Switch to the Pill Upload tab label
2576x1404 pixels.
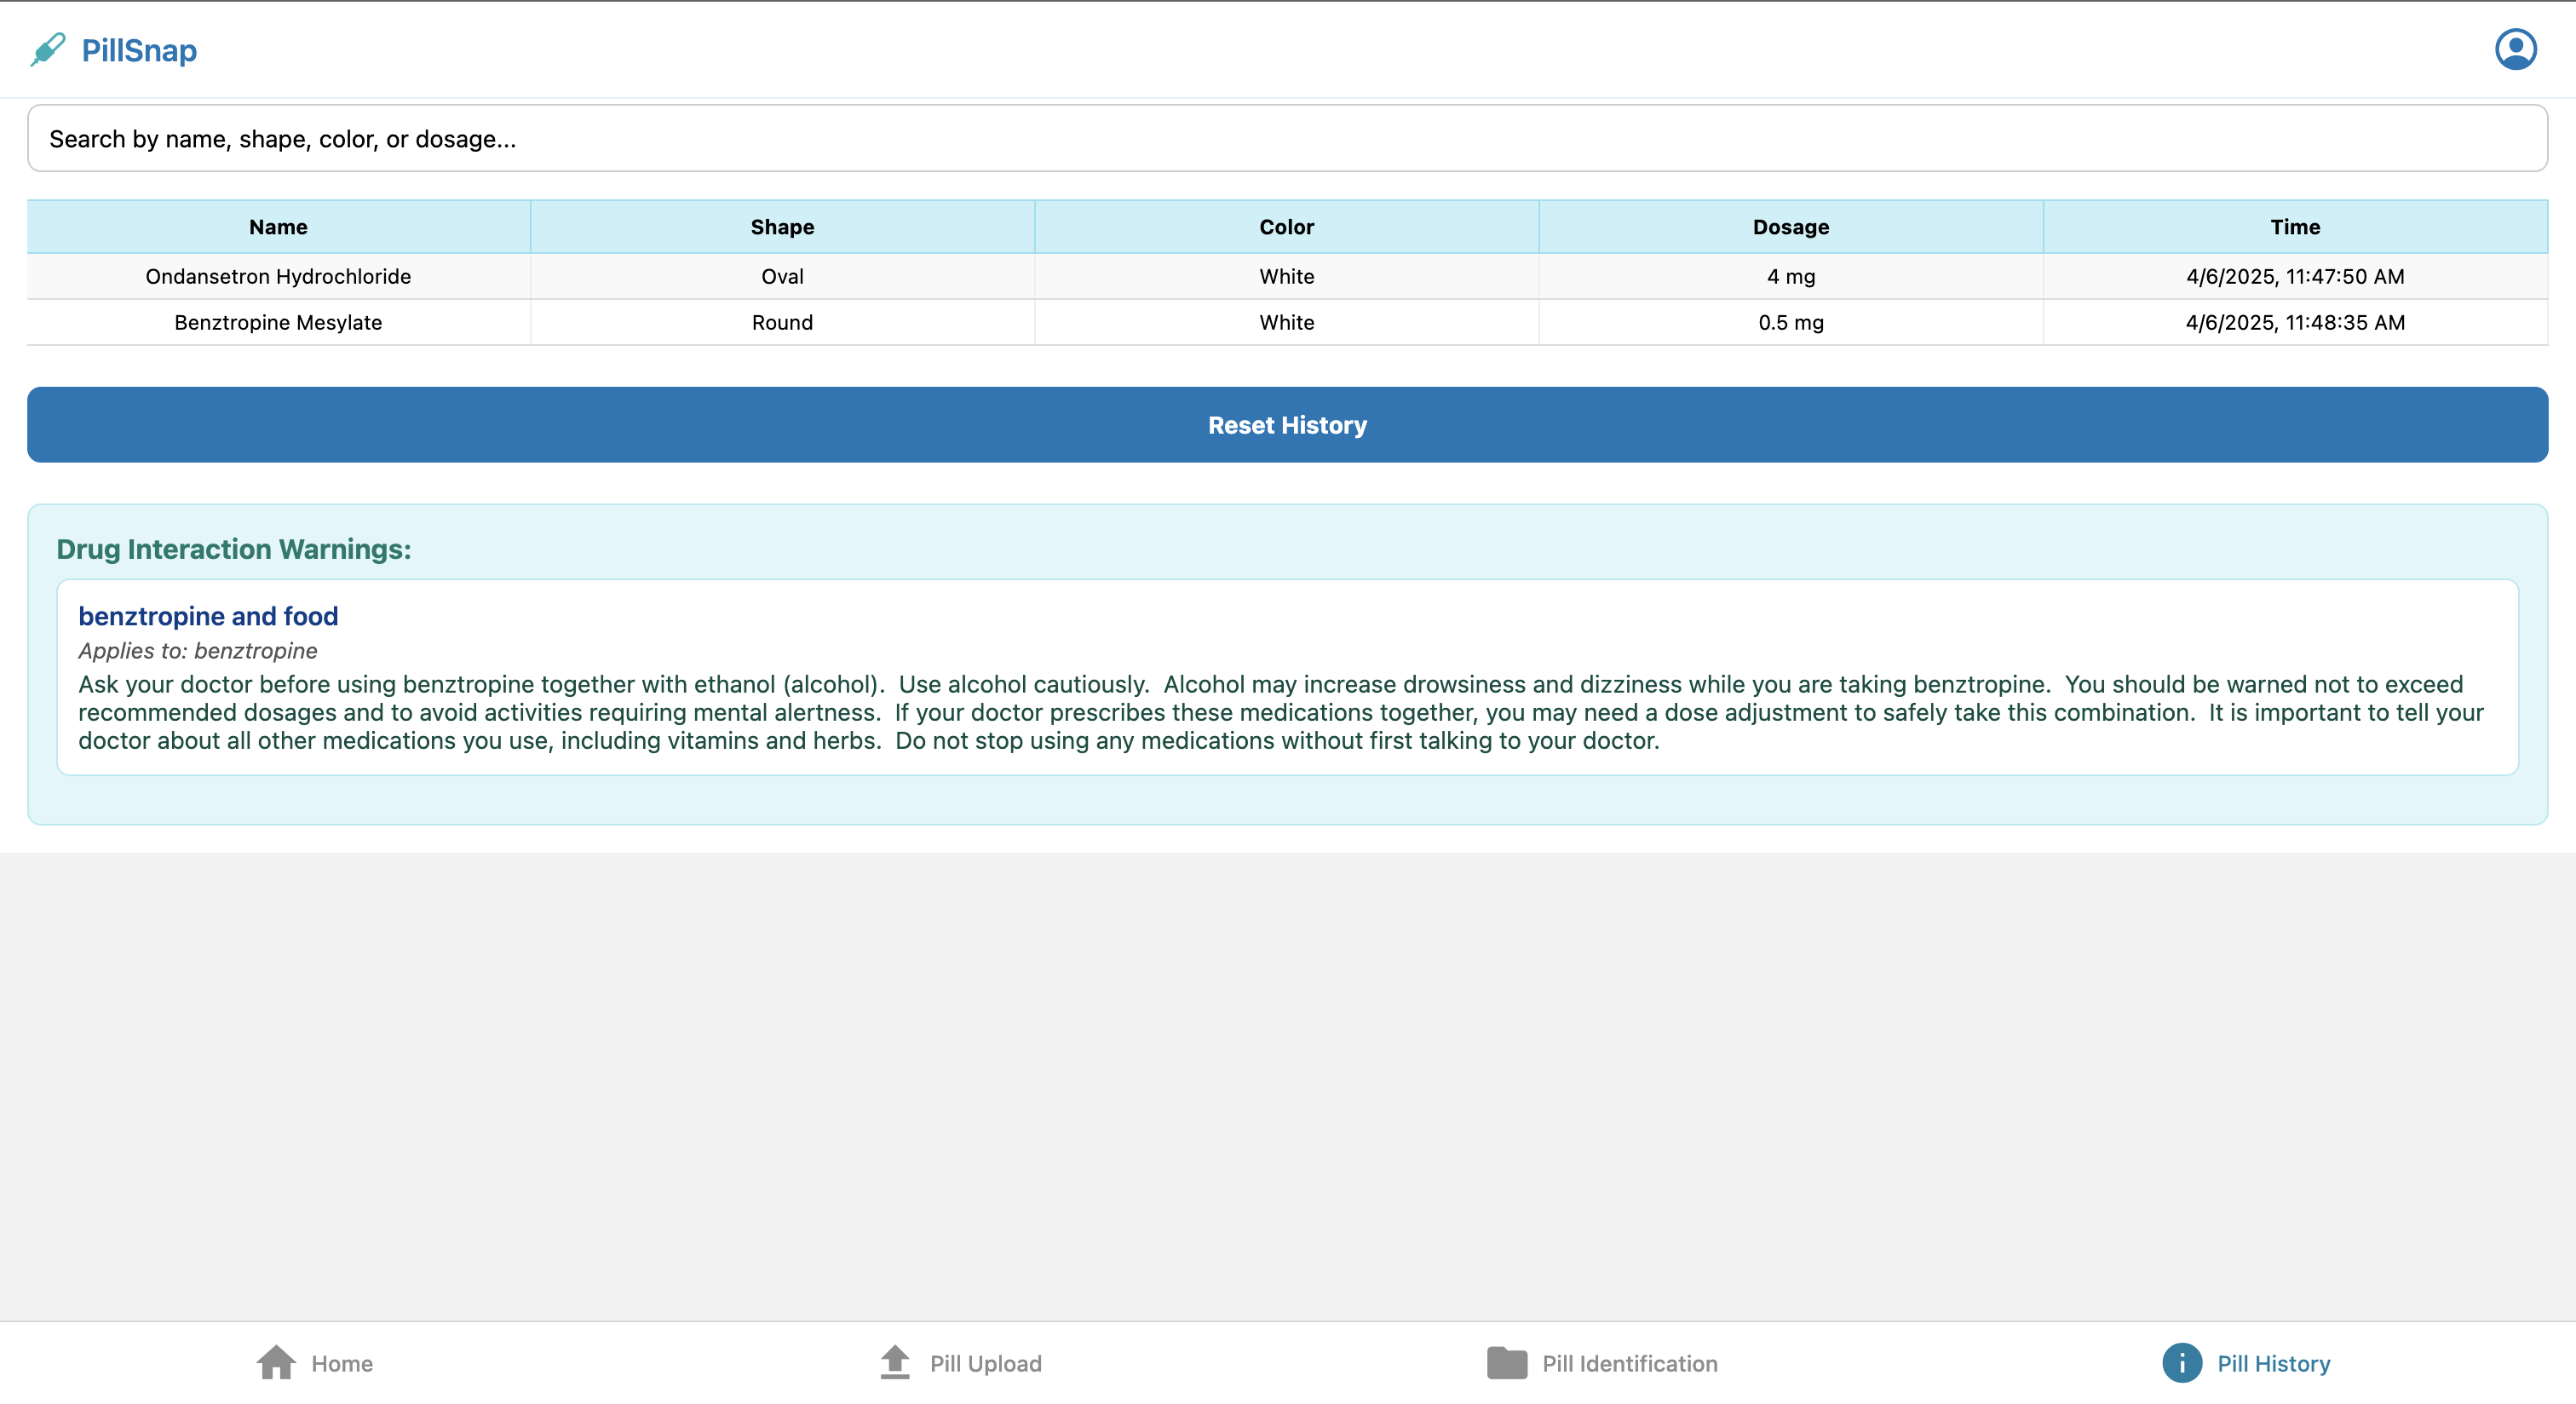pyautogui.click(x=985, y=1363)
